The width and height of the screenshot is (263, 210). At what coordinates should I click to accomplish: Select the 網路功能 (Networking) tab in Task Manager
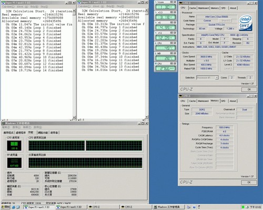tap(43, 133)
